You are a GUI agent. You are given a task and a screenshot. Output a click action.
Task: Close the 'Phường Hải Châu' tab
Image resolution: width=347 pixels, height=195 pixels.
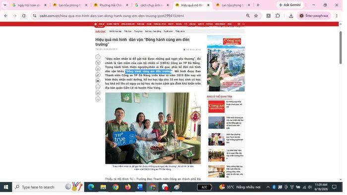point(127,5)
